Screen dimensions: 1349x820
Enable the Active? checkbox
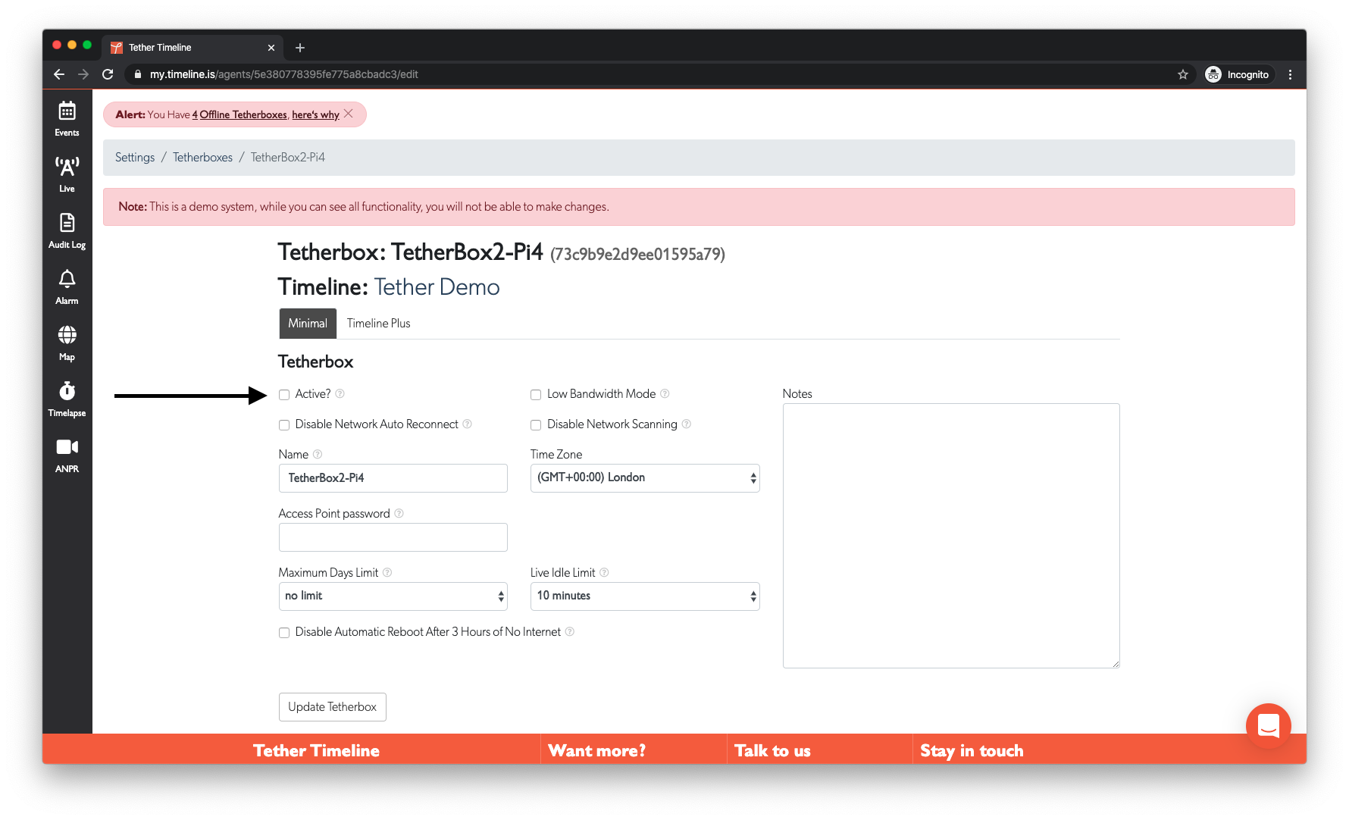tap(284, 394)
